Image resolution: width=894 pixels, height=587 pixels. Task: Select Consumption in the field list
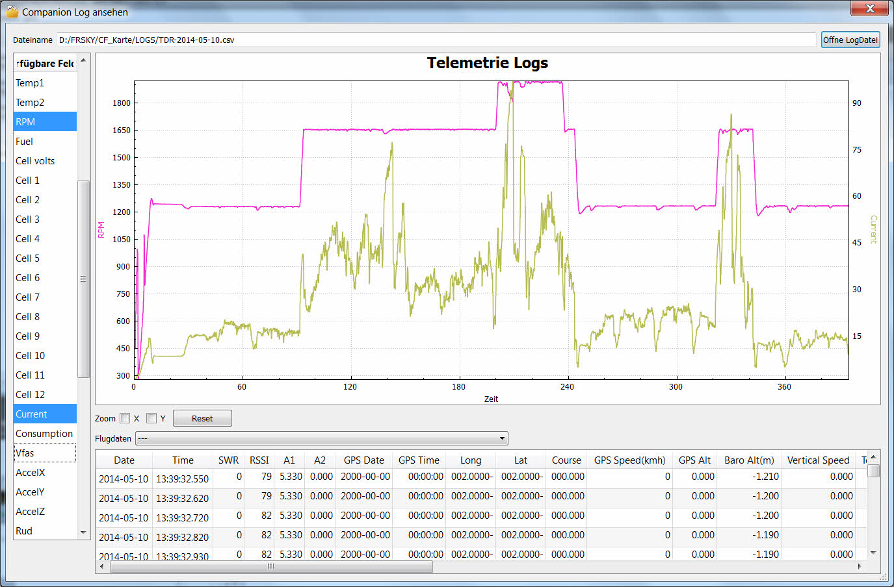point(45,434)
